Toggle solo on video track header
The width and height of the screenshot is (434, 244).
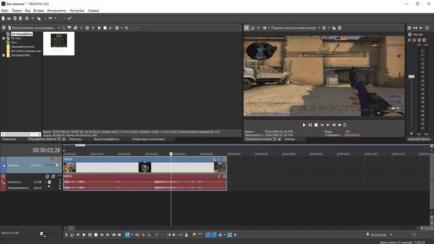[x=58, y=160]
